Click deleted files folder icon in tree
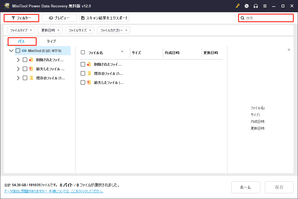The width and height of the screenshot is (298, 199). (x=31, y=60)
